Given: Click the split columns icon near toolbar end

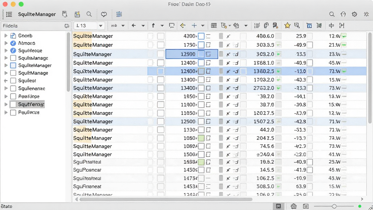Looking at the screenshot, I should pos(331,26).
